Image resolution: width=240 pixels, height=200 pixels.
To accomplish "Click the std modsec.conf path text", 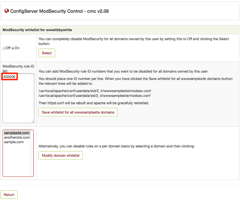I will (x=95, y=91).
